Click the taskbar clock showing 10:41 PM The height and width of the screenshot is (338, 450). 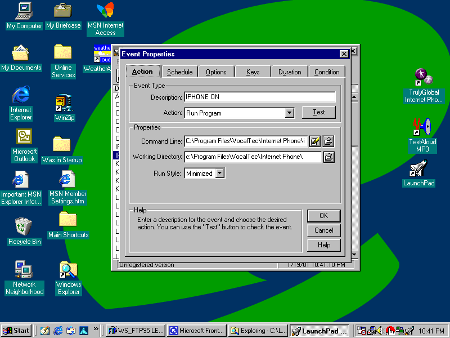pyautogui.click(x=431, y=331)
